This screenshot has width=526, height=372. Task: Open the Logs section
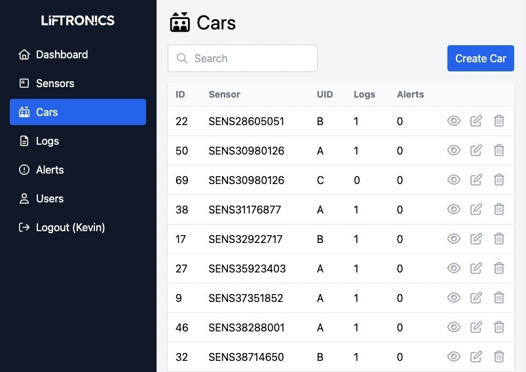(x=47, y=141)
